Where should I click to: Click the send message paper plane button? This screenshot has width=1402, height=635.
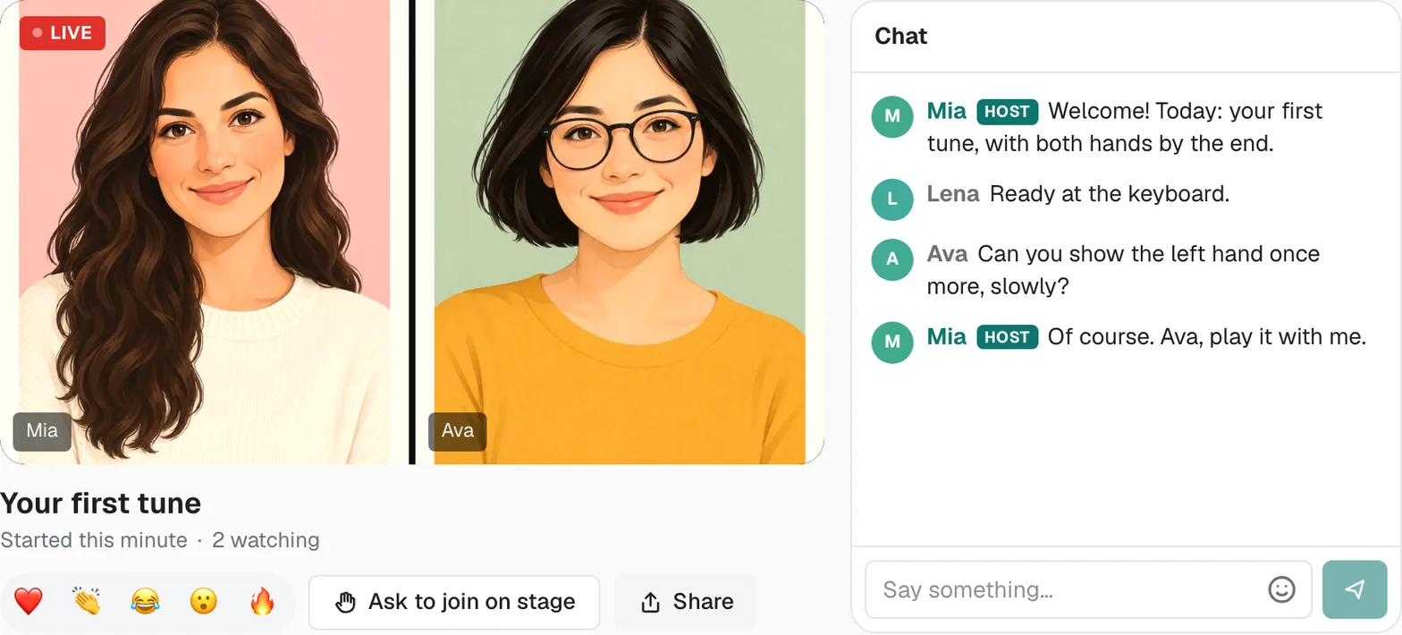click(1355, 589)
